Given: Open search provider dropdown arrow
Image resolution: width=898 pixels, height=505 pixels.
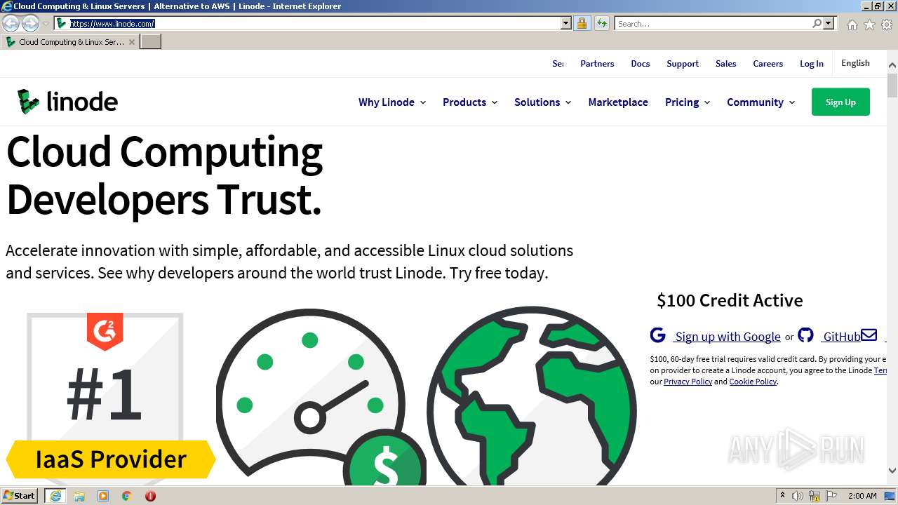Looking at the screenshot, I should click(829, 24).
